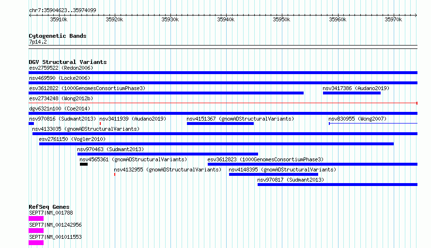Image resolution: width=431 pixels, height=248 pixels.
Task: Click the black nsv4565361 gnomAD bar
Action: coord(84,164)
